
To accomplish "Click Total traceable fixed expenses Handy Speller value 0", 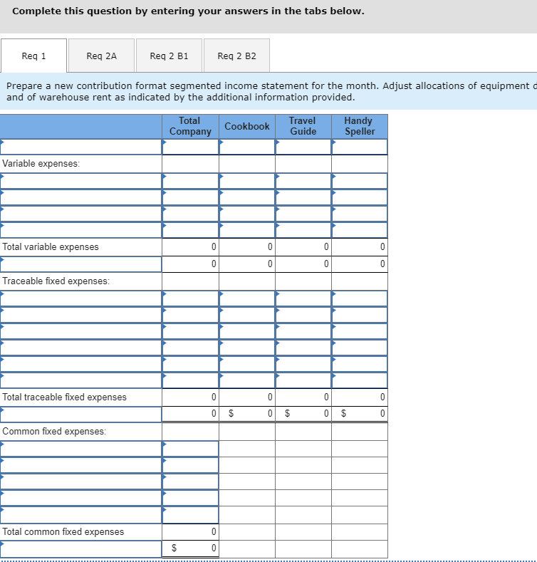I will (x=382, y=397).
